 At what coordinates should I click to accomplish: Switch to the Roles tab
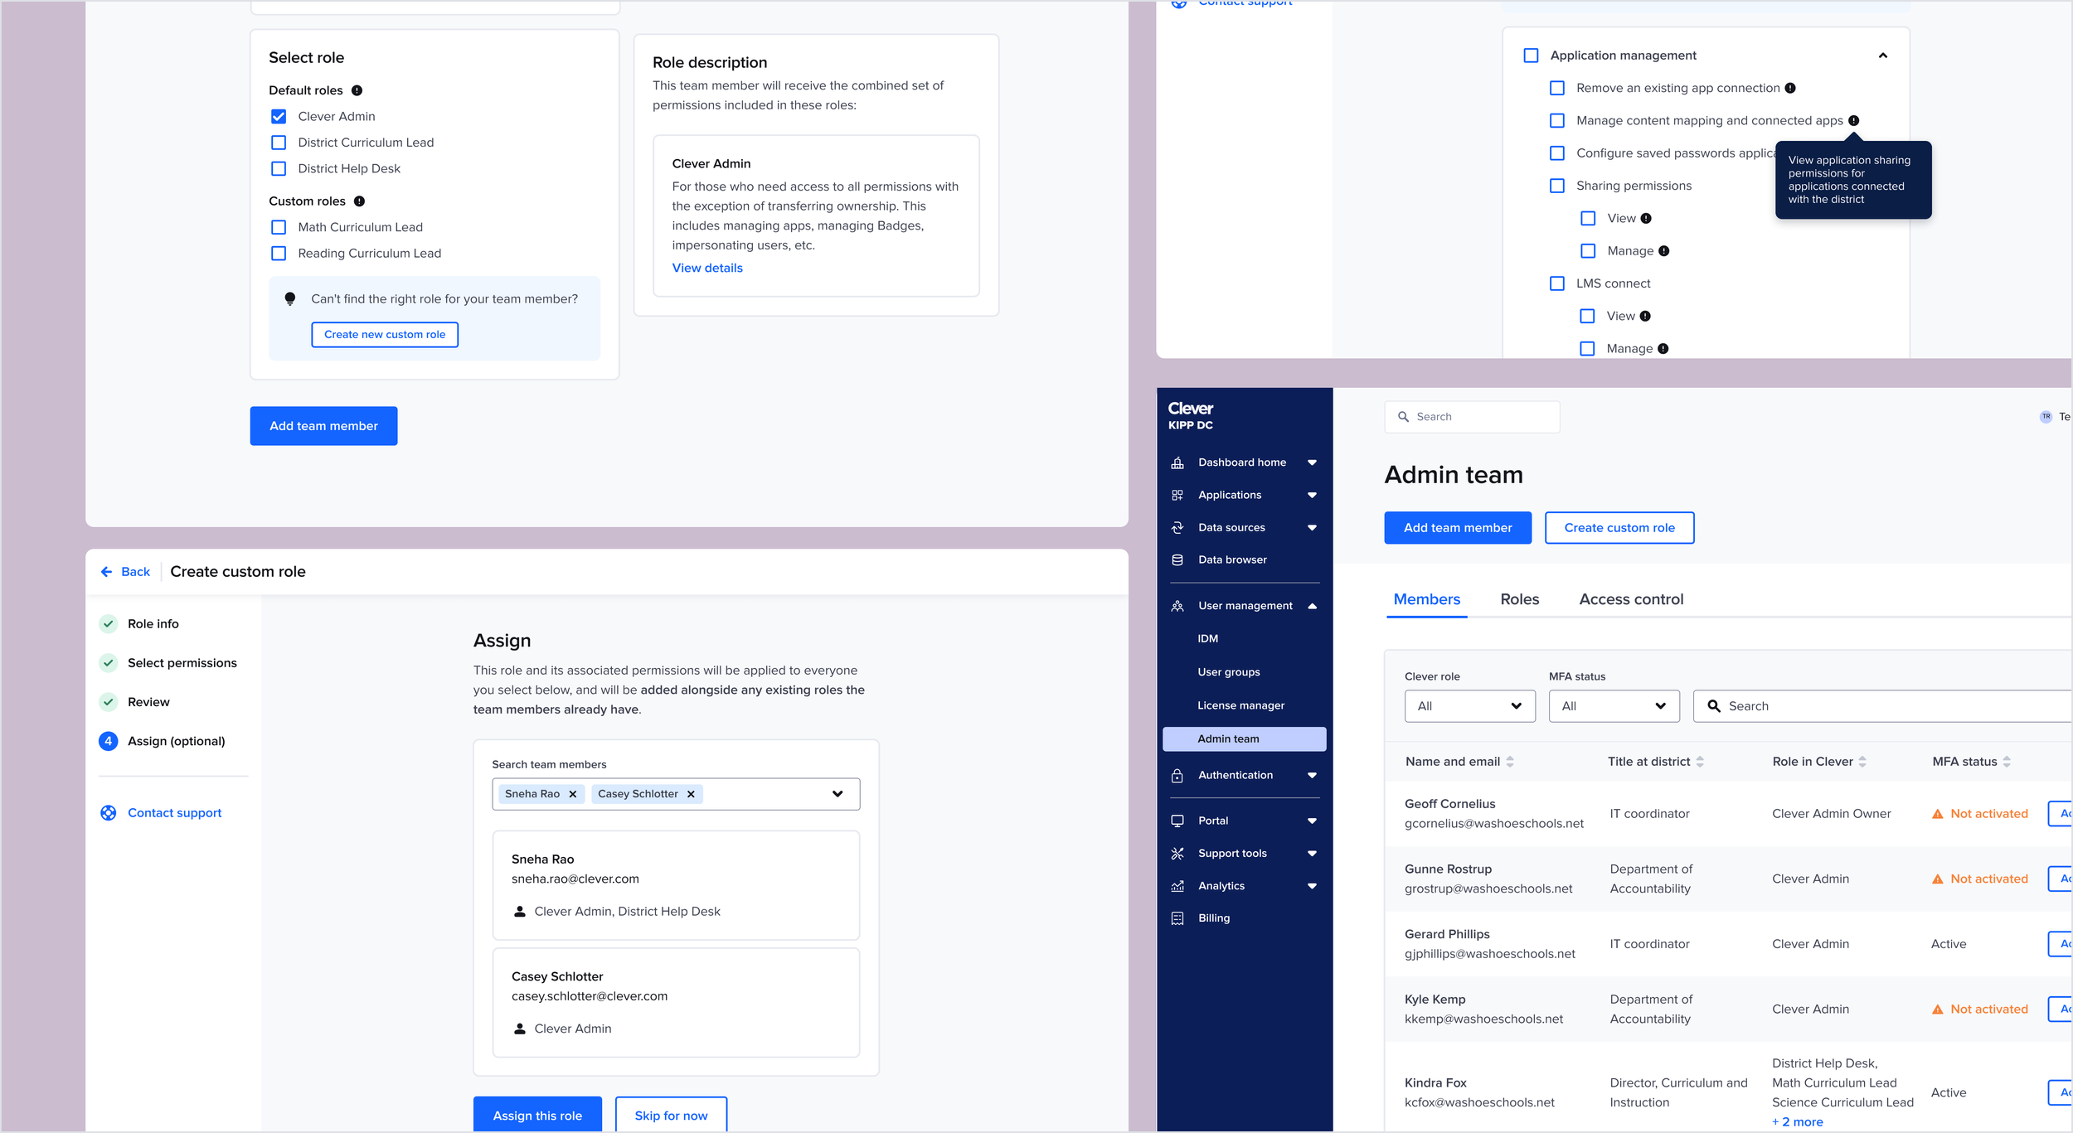click(x=1519, y=598)
